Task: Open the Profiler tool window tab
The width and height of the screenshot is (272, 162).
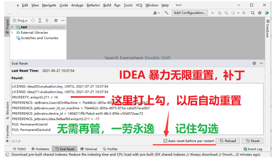Action: [110, 149]
